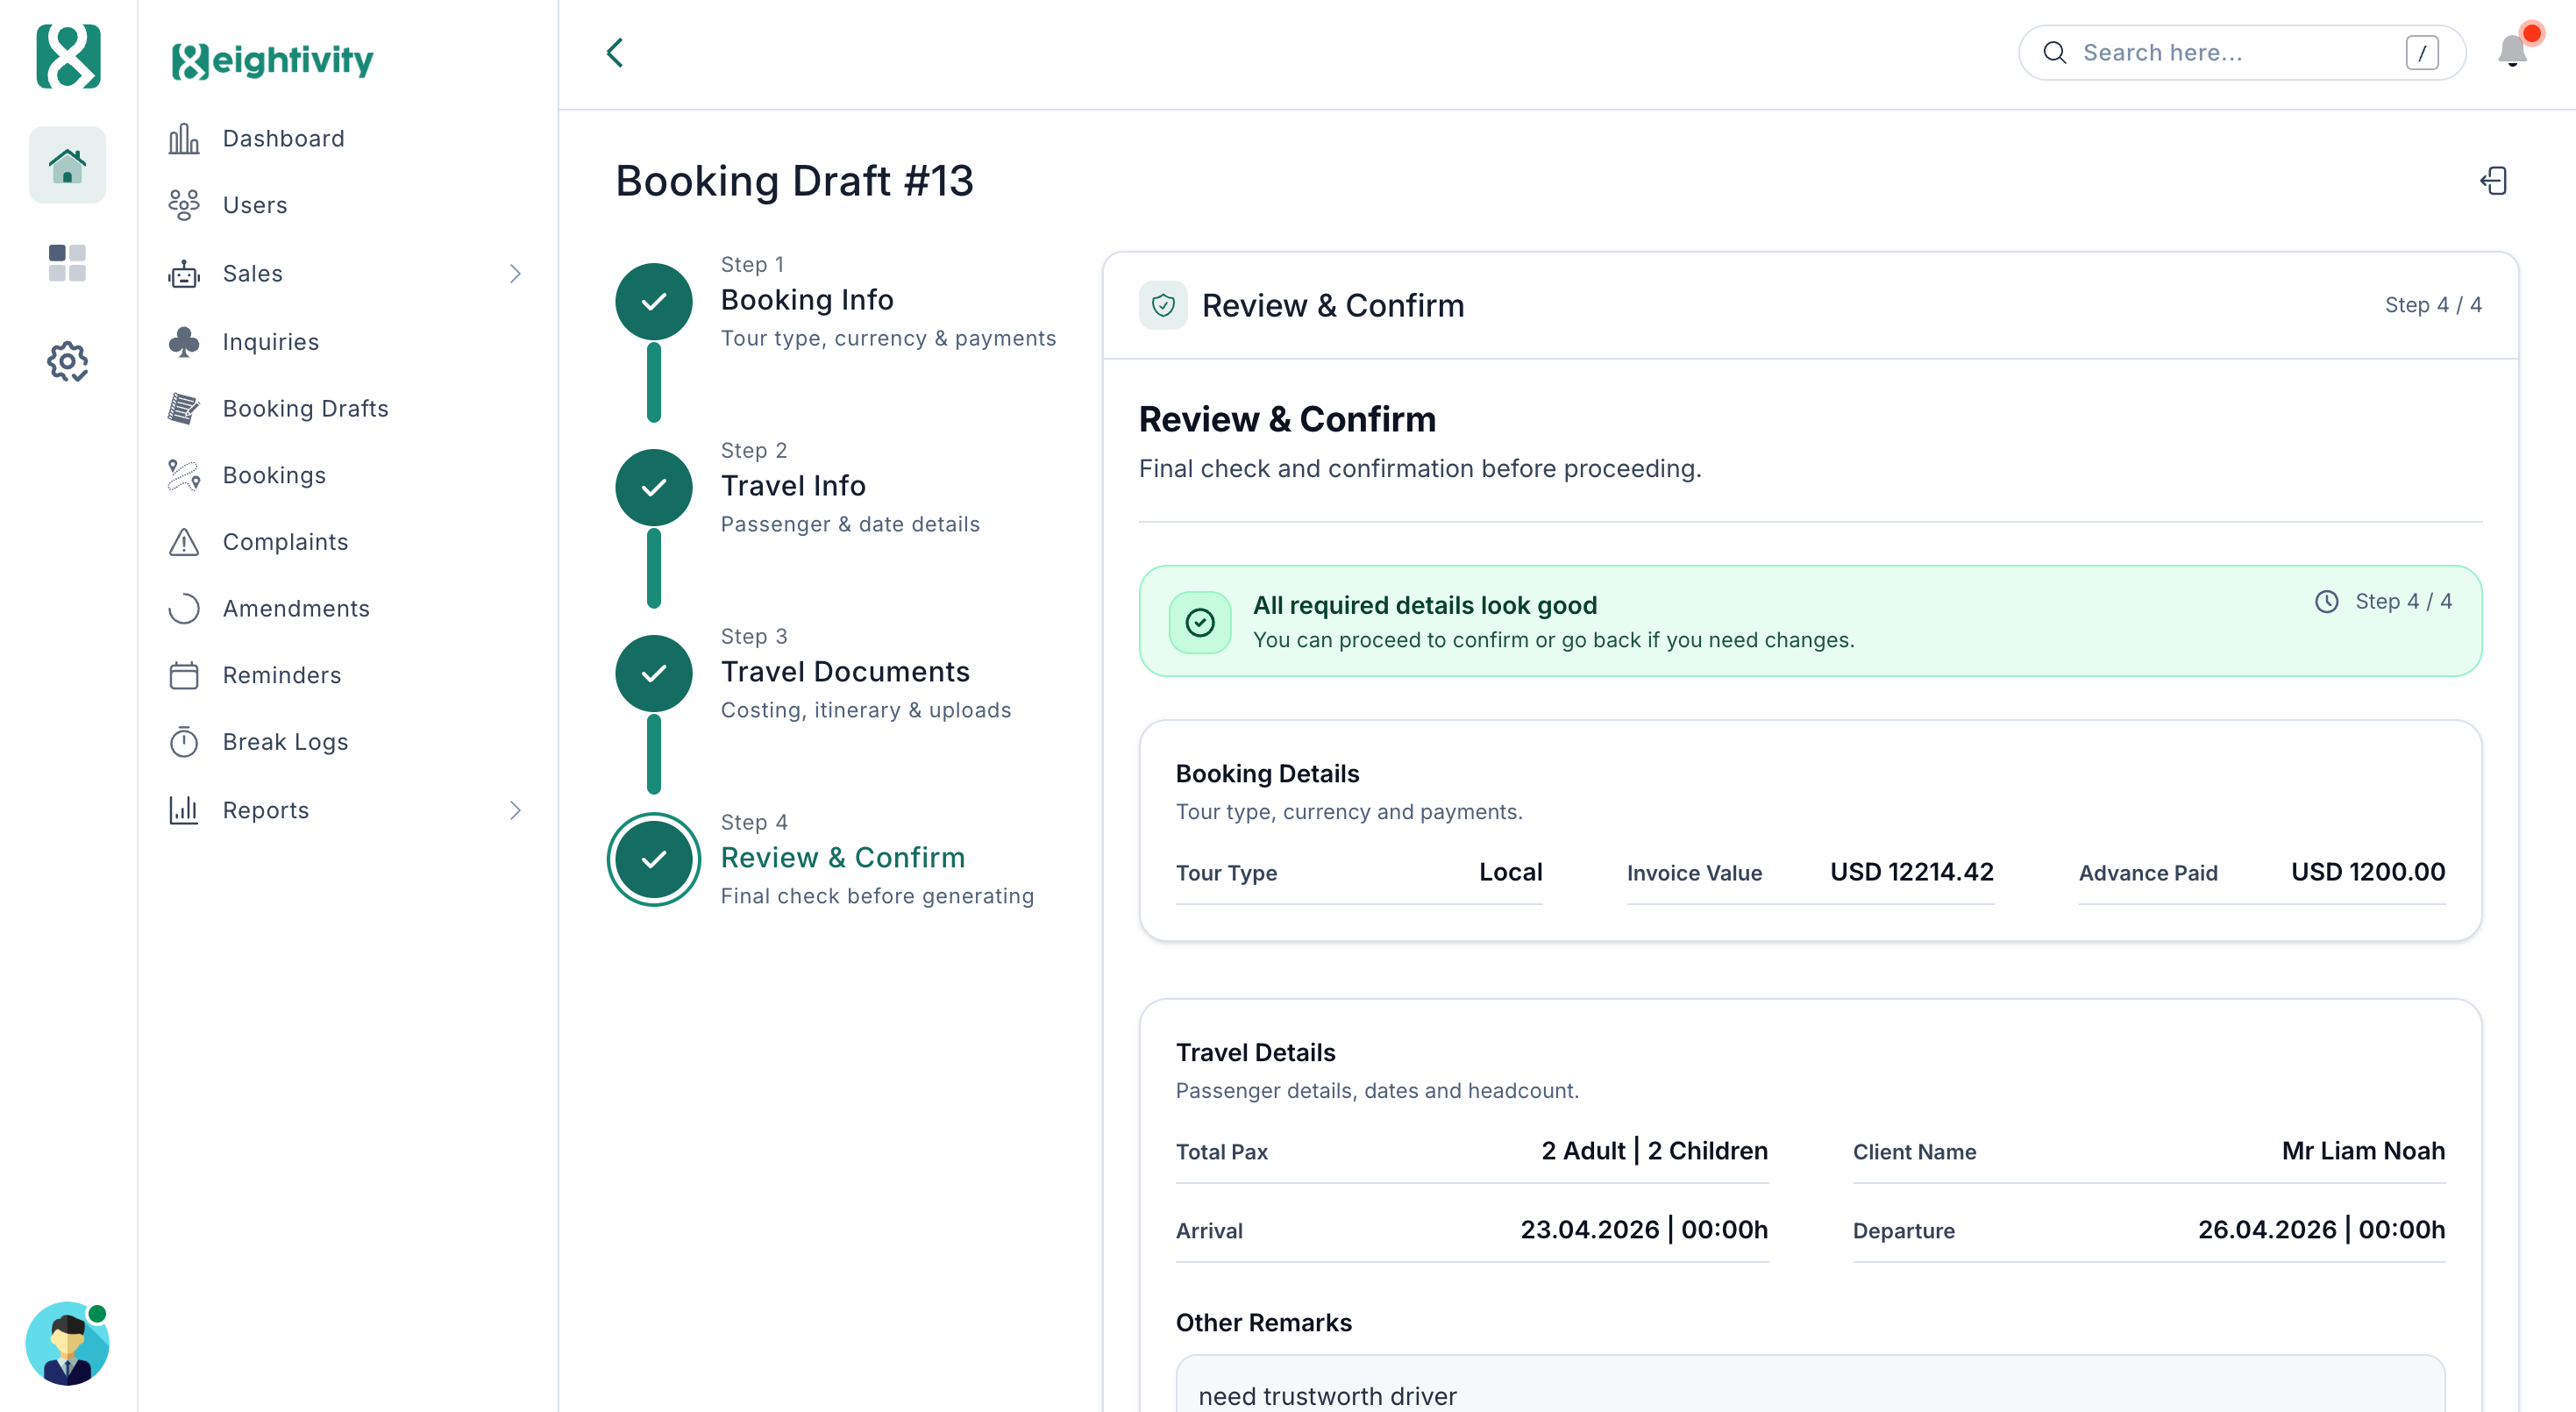Click the Break Logs stopwatch icon

[x=184, y=742]
